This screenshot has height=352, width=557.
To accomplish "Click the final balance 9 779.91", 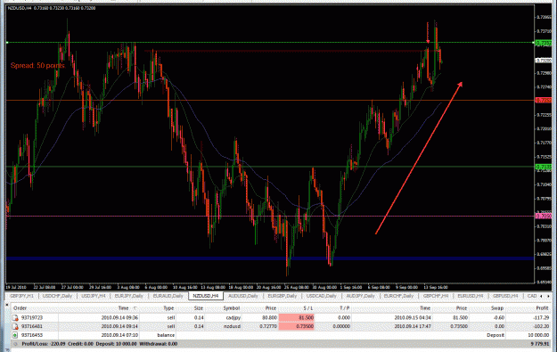I will coord(538,344).
